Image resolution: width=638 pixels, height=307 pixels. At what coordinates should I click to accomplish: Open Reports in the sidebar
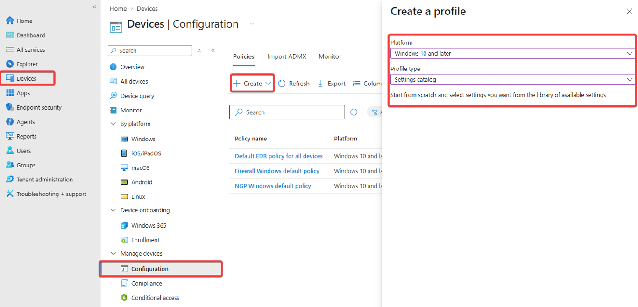(x=27, y=136)
